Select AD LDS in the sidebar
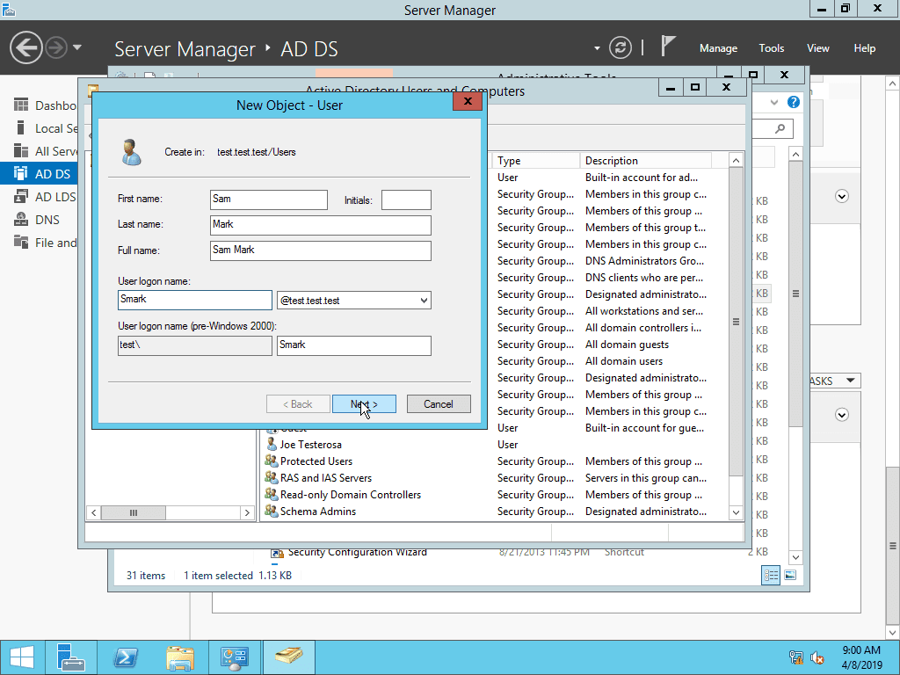900x675 pixels. pyautogui.click(x=39, y=197)
